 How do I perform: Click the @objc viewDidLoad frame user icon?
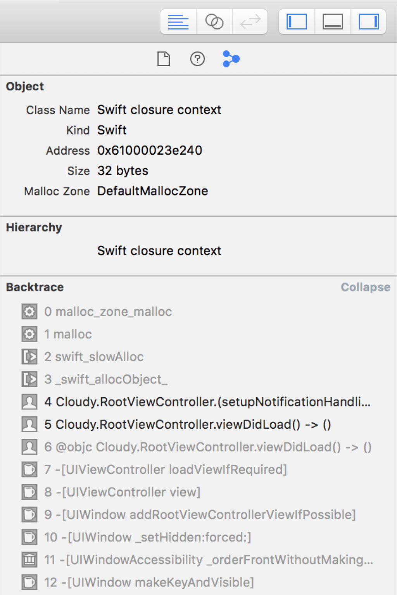pyautogui.click(x=29, y=447)
